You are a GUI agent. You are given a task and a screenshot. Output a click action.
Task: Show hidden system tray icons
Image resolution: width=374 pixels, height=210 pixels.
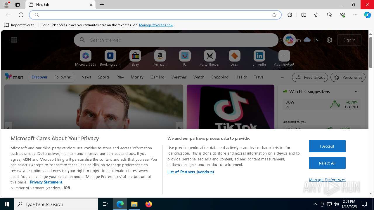[x=315, y=204]
